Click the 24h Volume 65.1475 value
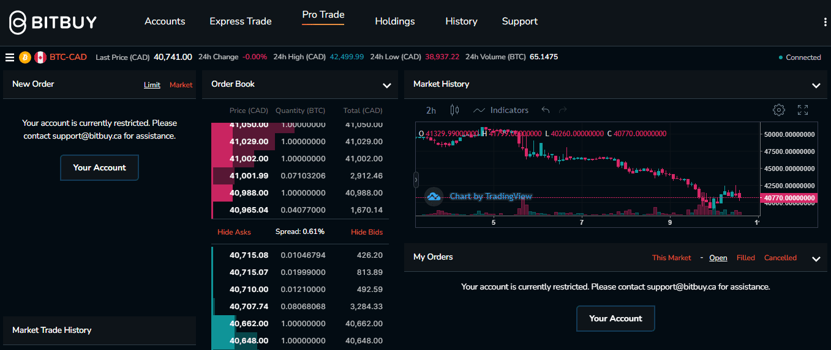 (544, 57)
